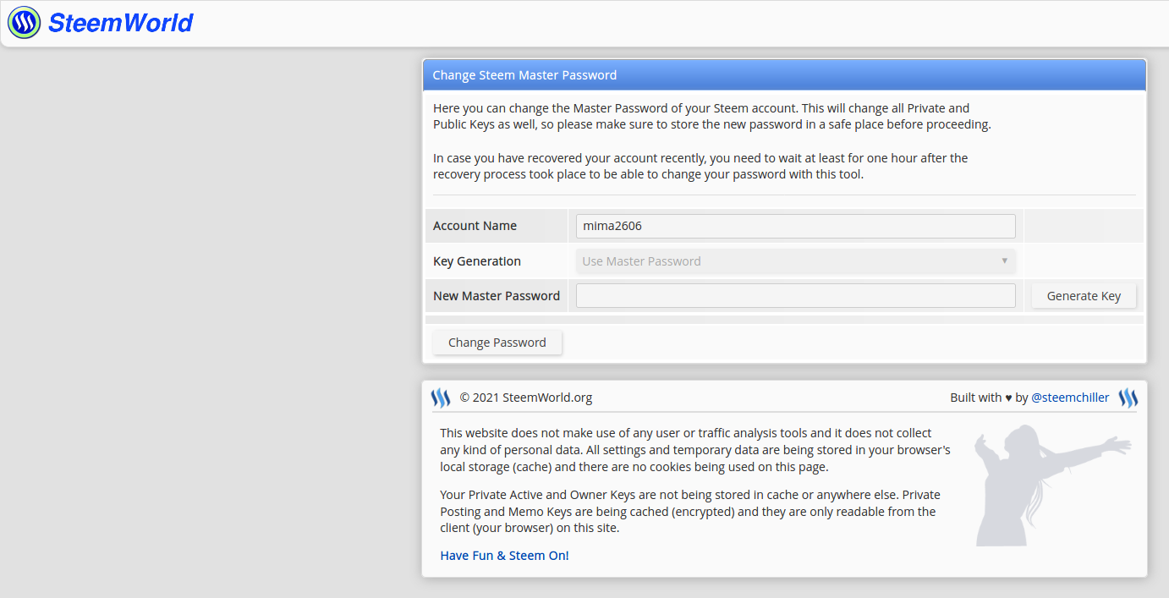Viewport: 1169px width, 598px height.
Task: Click the © 2021 SteemWorld.org text
Action: 525,398
